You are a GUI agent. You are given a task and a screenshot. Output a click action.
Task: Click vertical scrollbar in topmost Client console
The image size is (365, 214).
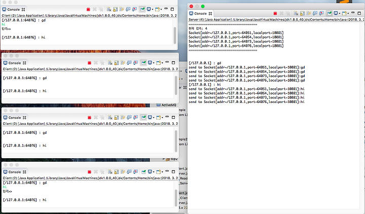tap(175, 35)
